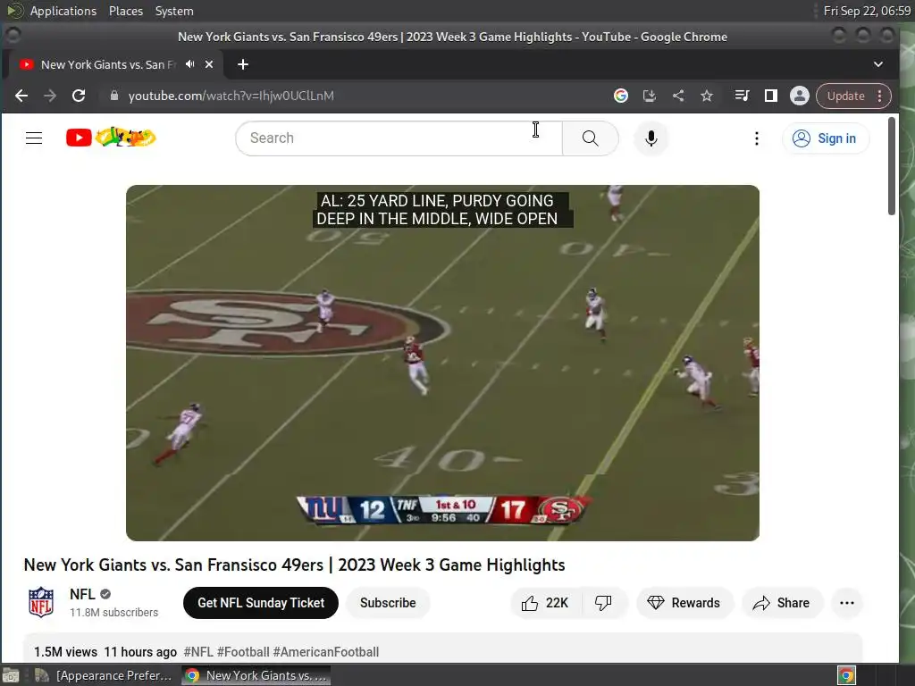The width and height of the screenshot is (915, 686).
Task: Open the System menu
Action: pyautogui.click(x=174, y=11)
